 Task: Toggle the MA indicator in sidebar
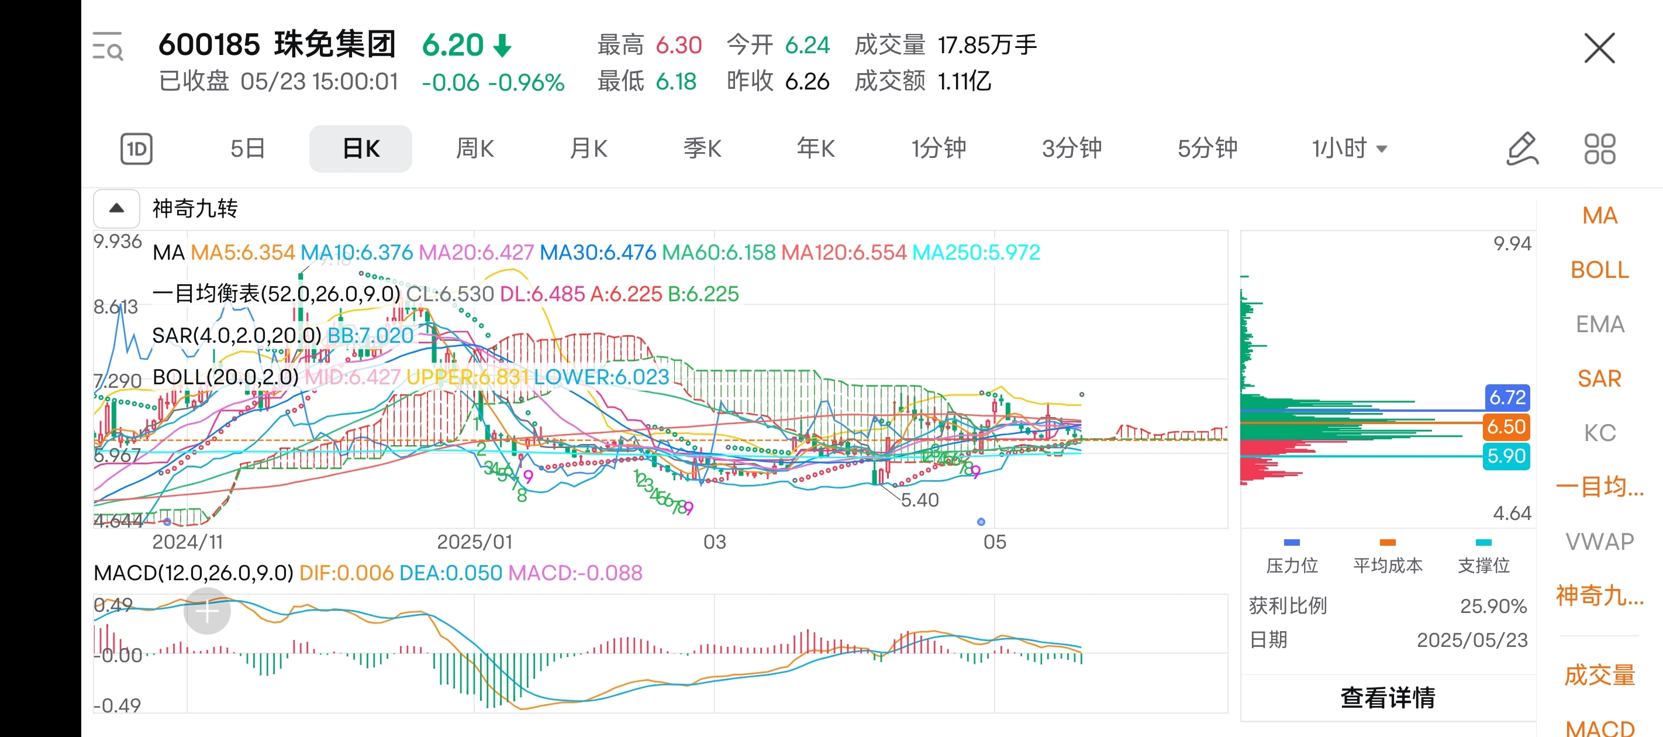[x=1600, y=215]
